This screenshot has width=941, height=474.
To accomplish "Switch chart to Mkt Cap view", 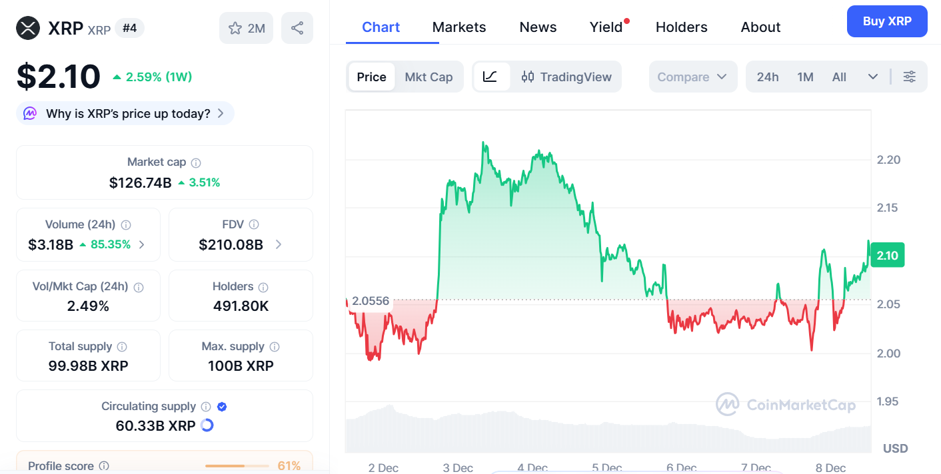I will tap(429, 77).
